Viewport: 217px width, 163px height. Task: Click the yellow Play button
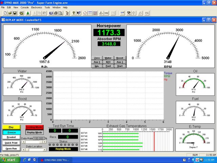coord(11,127)
